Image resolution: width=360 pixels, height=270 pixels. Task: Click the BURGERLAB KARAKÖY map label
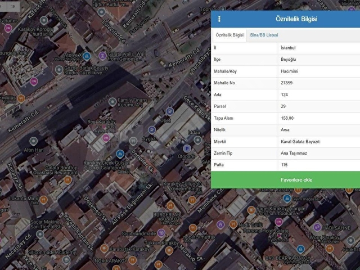pyautogui.click(x=166, y=217)
